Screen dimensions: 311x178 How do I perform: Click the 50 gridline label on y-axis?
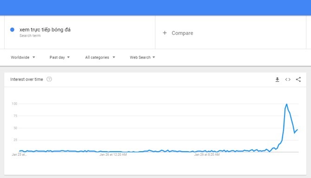click(15, 128)
